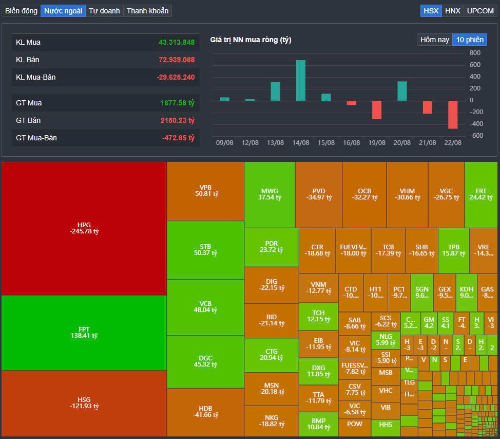
Task: Click the GT Mua-Bán value -472.65 tỷ
Action: [178, 138]
